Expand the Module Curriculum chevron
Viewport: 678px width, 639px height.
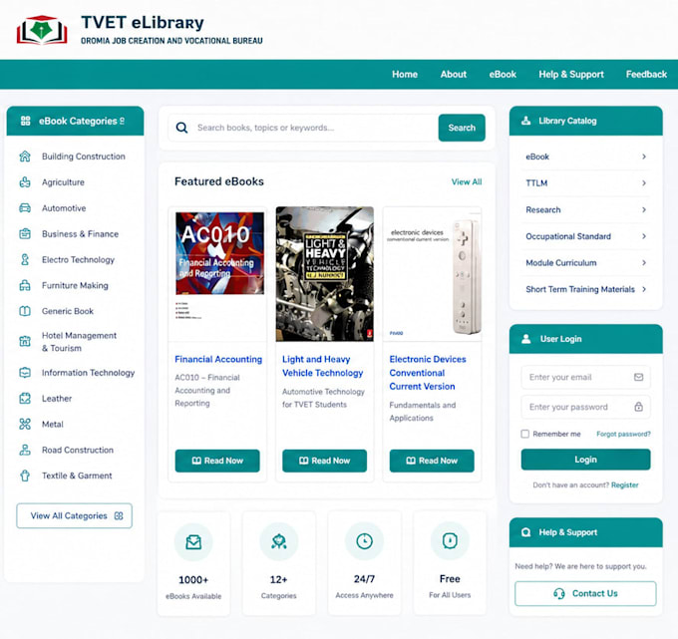pos(644,263)
